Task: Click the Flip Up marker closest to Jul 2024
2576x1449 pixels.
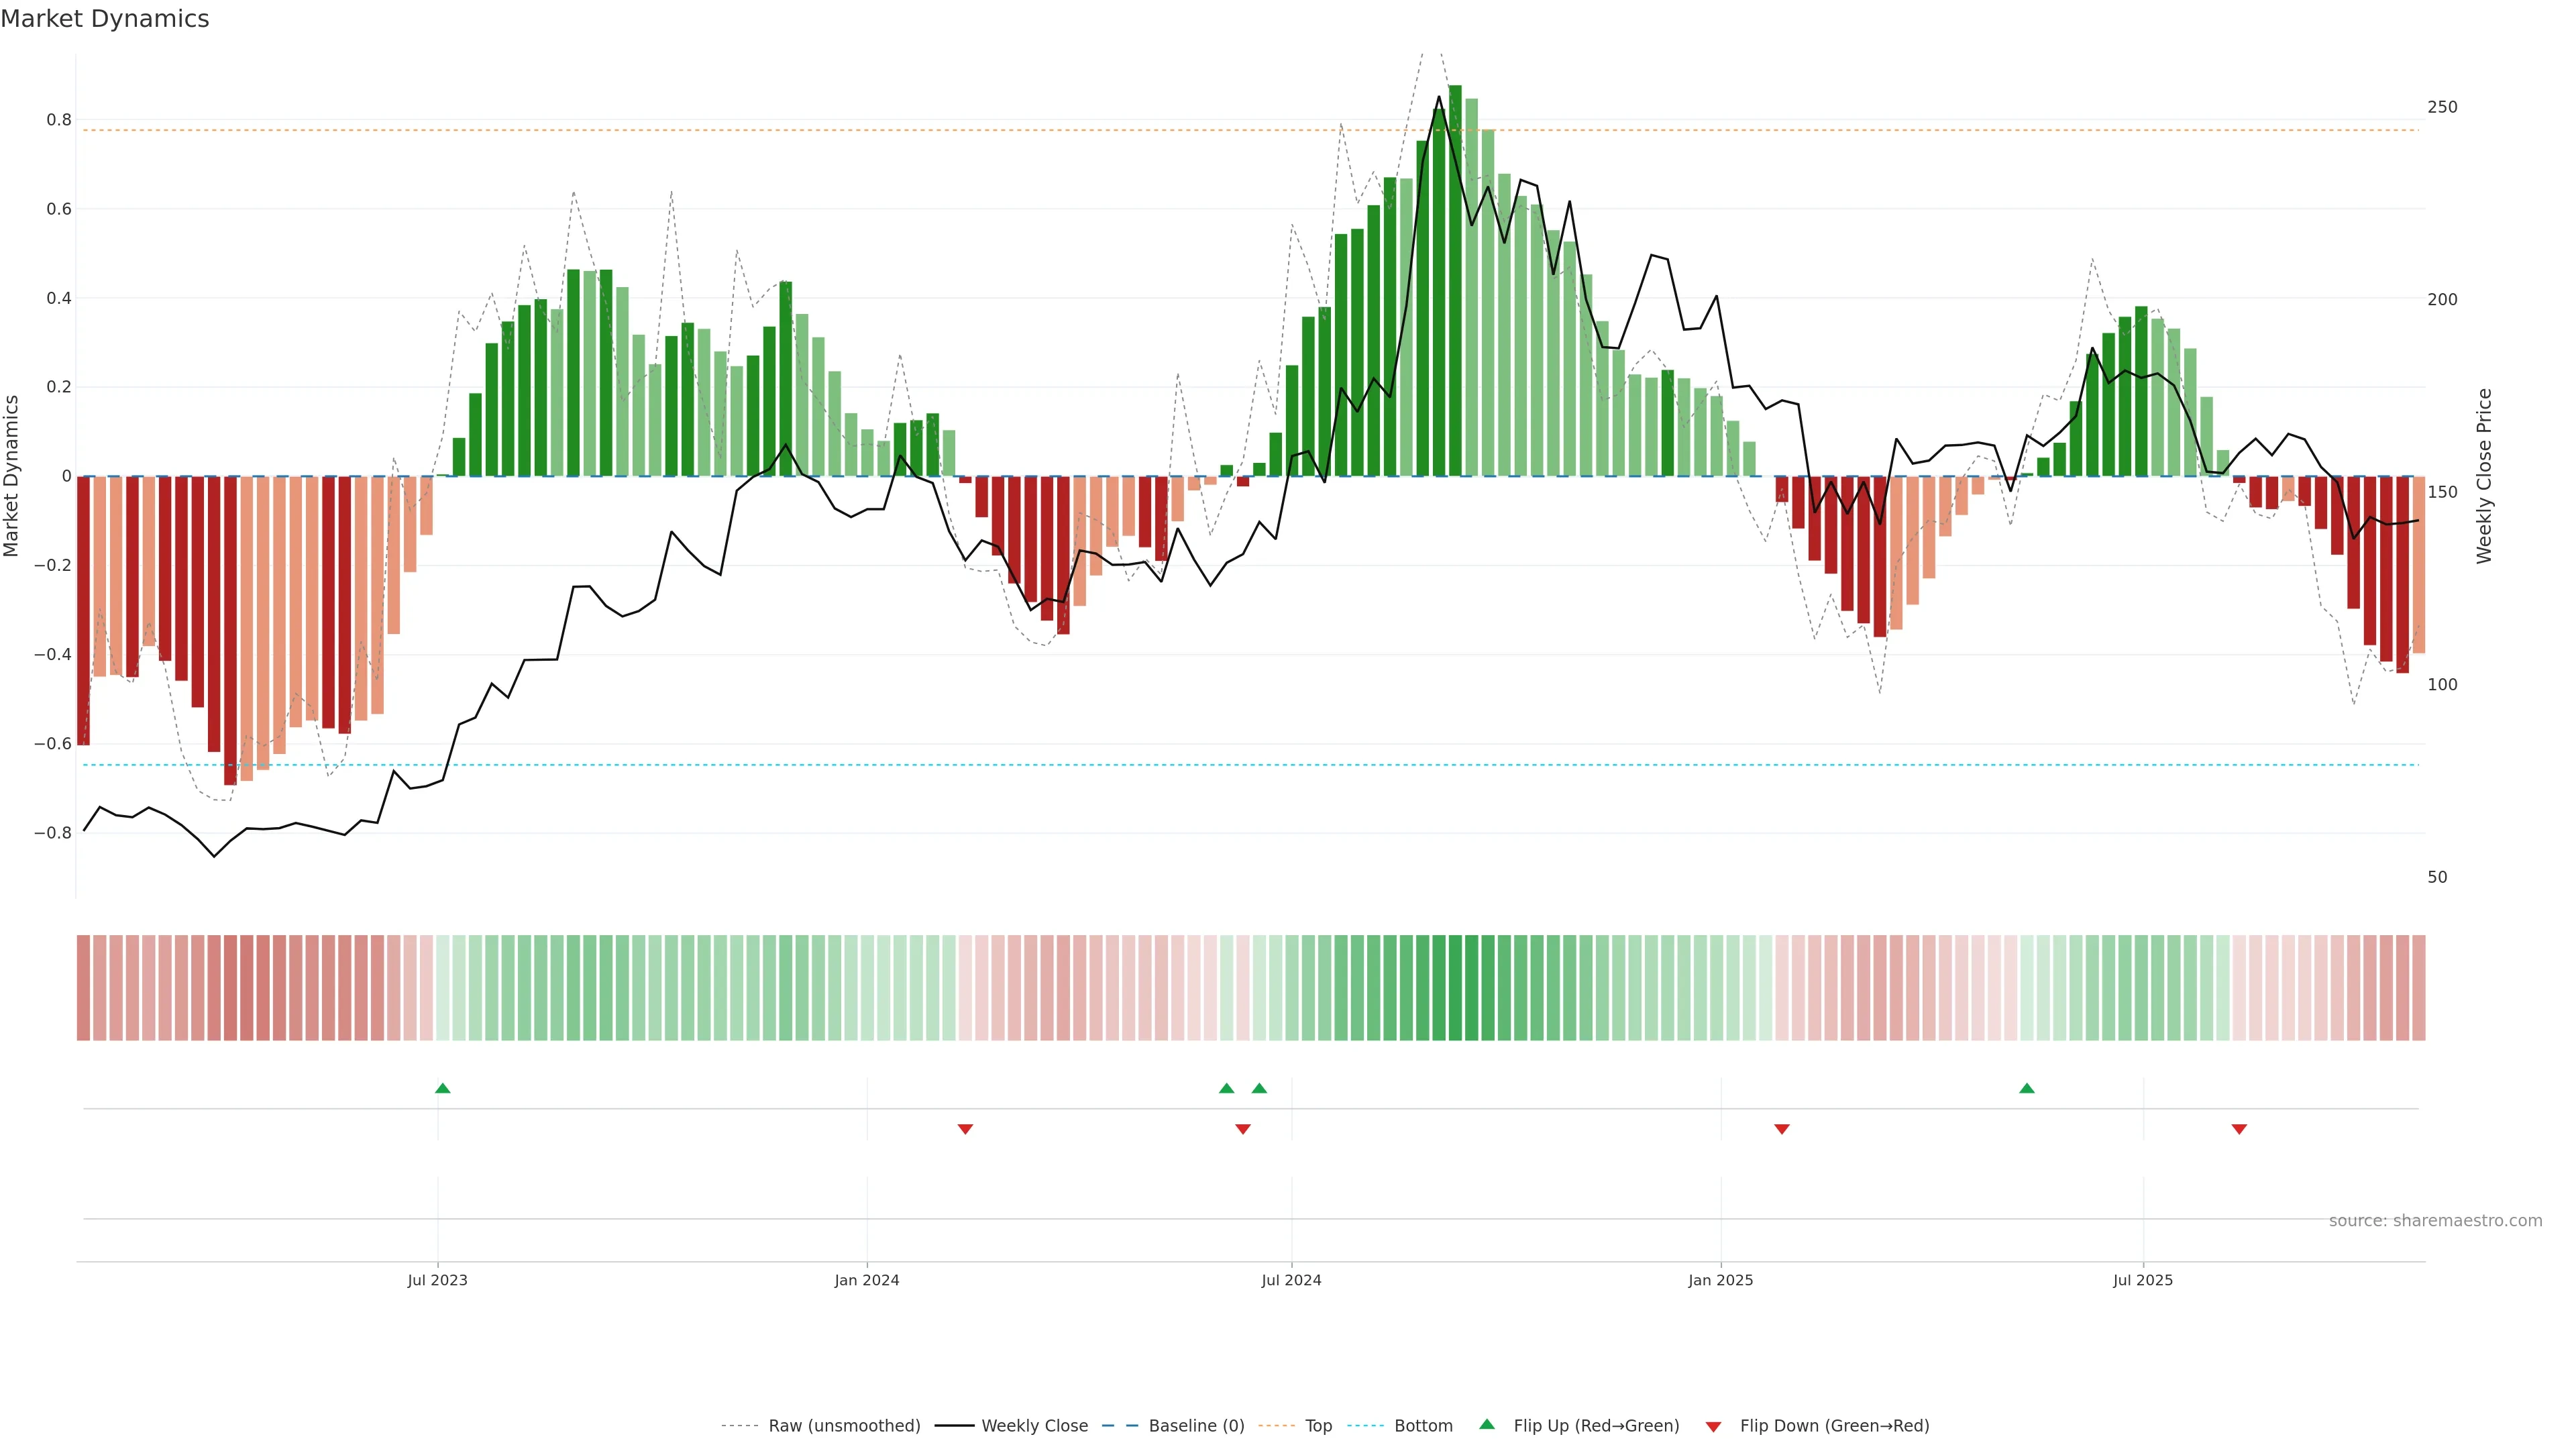Action: (x=1259, y=1088)
